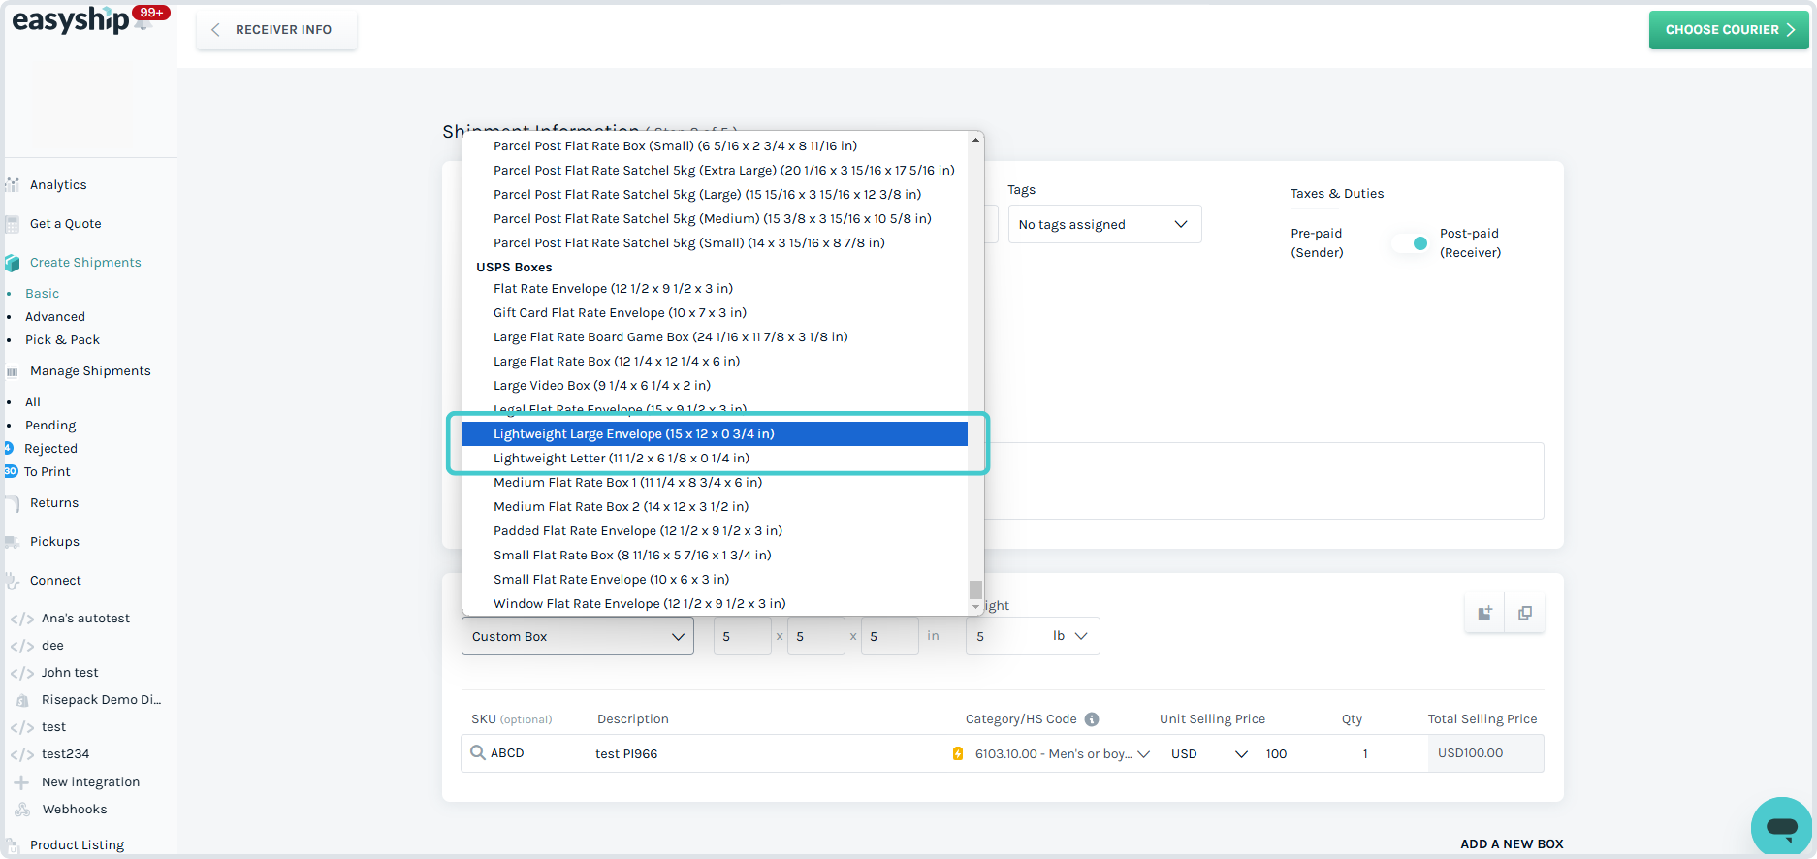This screenshot has height=859, width=1817.
Task: Select Large Flat Rate Board Game Box
Action: (715, 336)
